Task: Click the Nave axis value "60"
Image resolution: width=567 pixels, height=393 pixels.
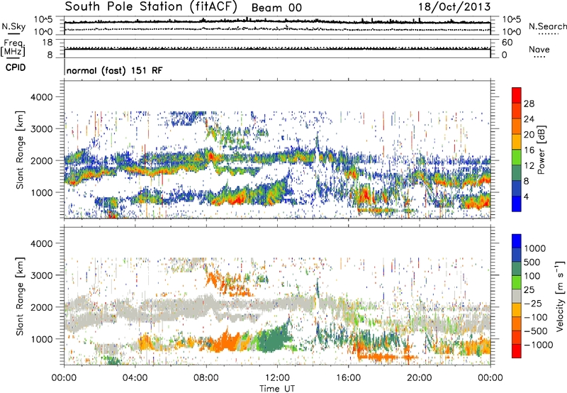Action: [x=507, y=43]
